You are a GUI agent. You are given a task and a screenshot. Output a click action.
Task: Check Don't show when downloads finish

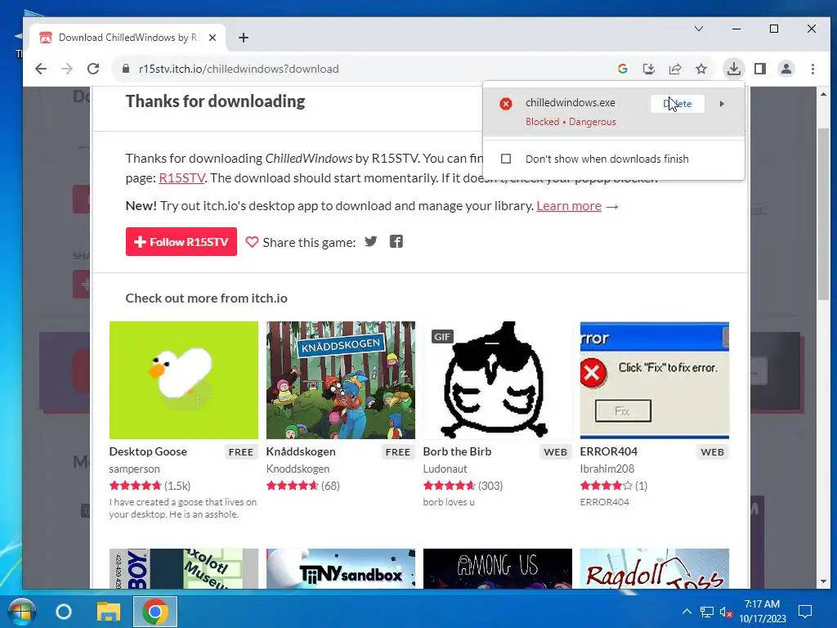click(506, 159)
